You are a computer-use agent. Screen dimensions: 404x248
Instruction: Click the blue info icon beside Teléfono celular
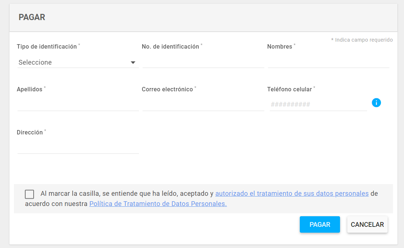coord(376,103)
